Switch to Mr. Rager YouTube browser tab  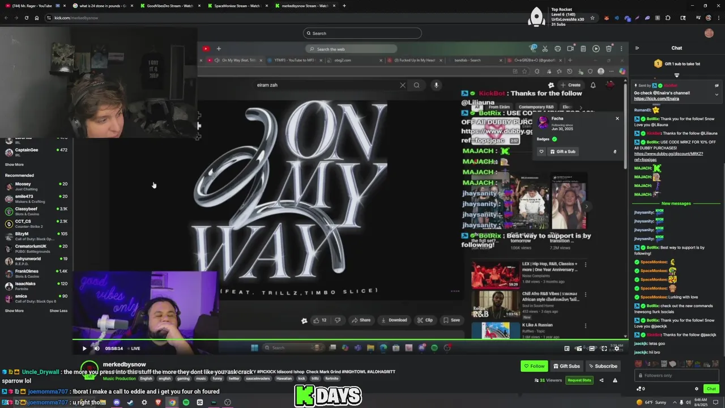point(35,6)
